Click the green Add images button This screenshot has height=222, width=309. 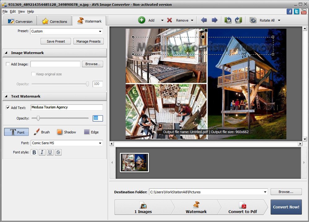pyautogui.click(x=142, y=20)
